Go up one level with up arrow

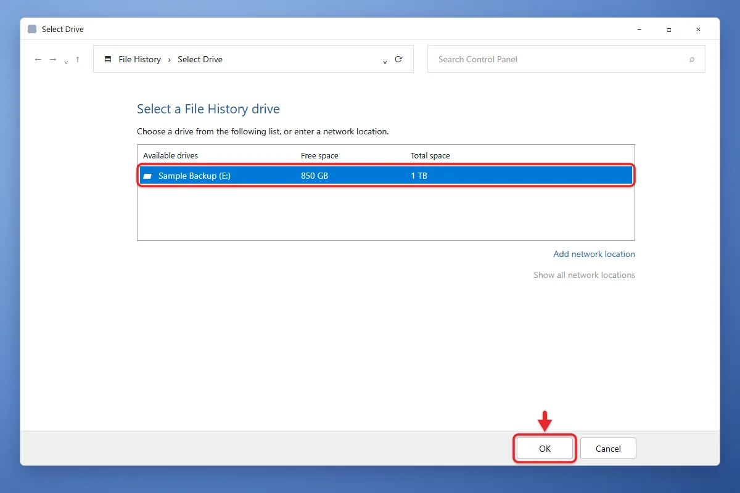click(77, 59)
